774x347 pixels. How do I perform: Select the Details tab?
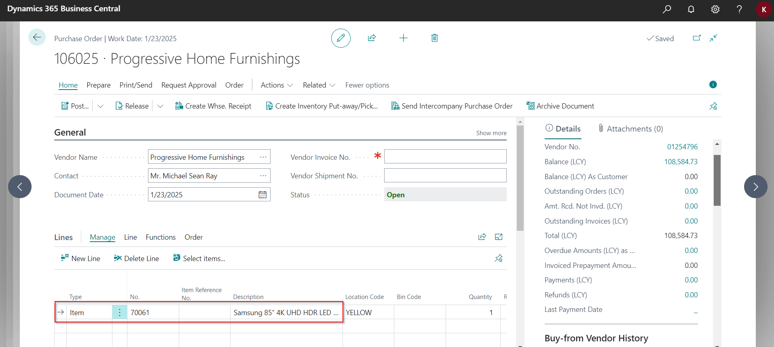[563, 129]
